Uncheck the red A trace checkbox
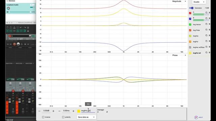Image resolution: width=216 pixels, height=121 pixels. [x=190, y=13]
